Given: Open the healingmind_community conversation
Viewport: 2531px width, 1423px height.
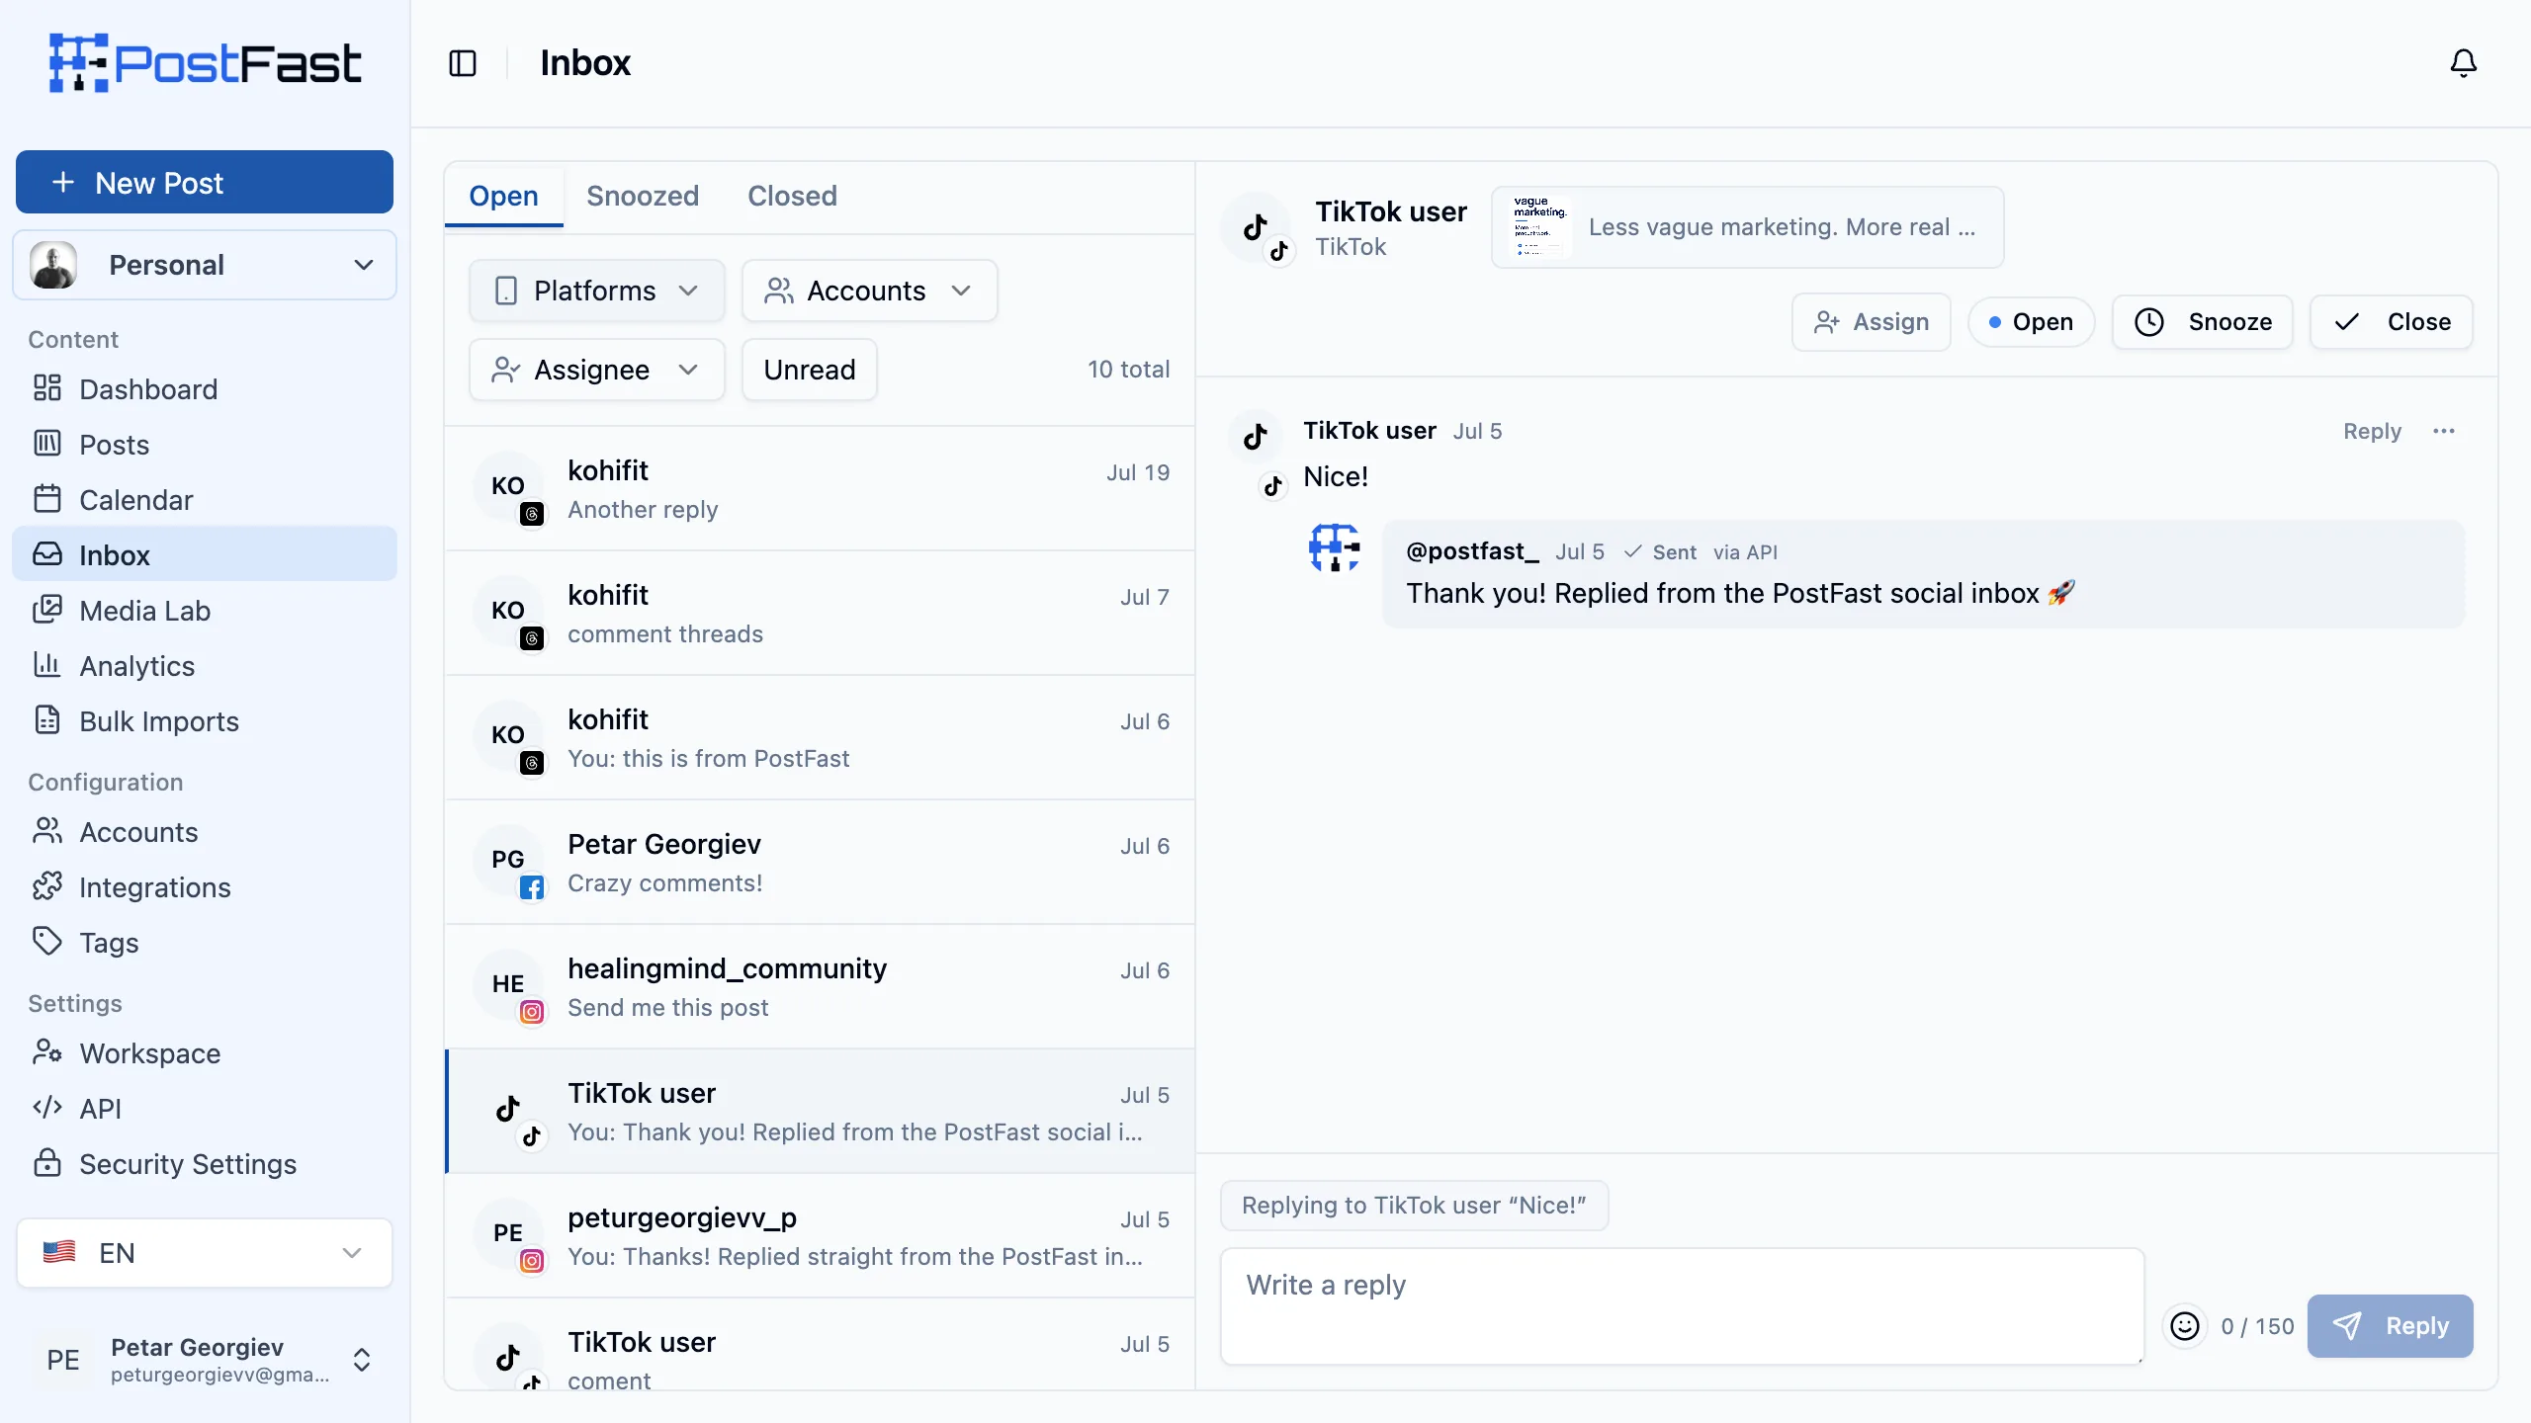Looking at the screenshot, I should tap(821, 987).
